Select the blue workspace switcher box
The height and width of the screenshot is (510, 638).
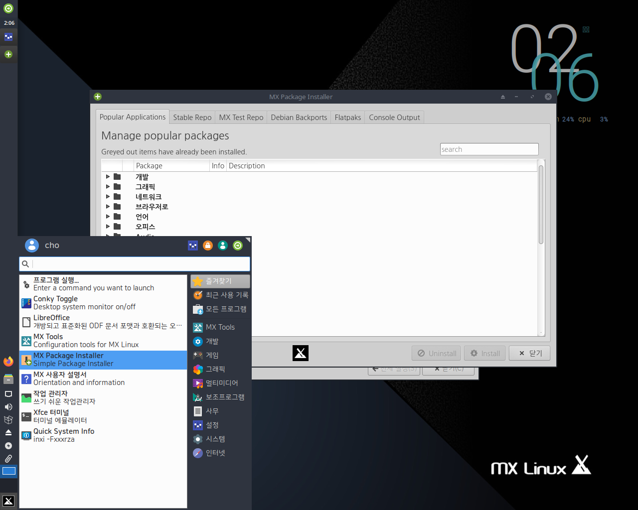[x=9, y=471]
